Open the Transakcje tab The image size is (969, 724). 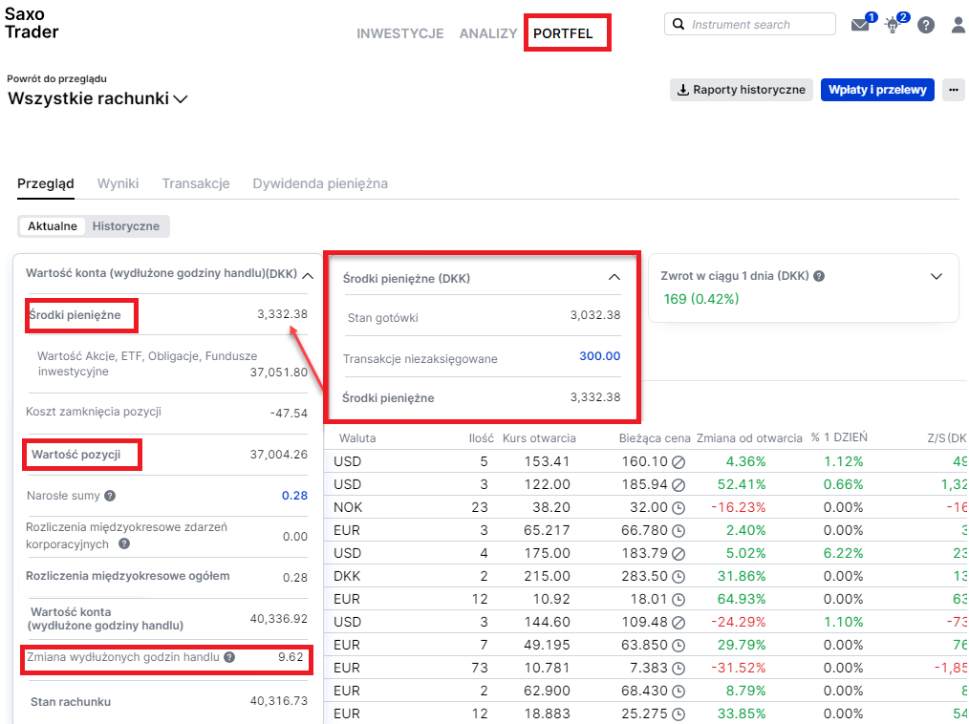(x=196, y=183)
